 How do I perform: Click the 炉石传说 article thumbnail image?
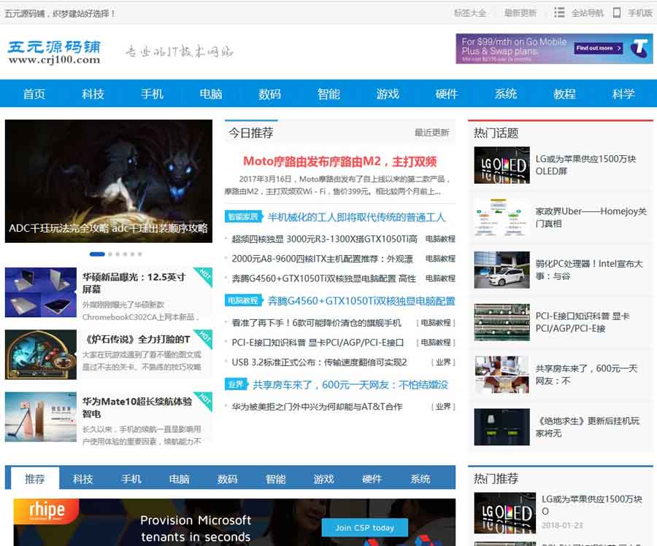(x=41, y=354)
